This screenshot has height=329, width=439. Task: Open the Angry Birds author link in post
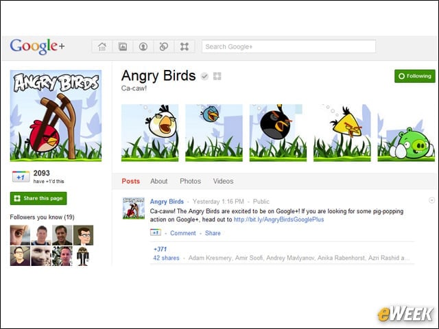point(167,202)
